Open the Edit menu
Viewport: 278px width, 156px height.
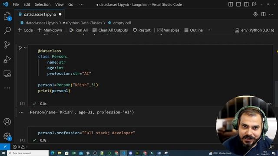(27, 4)
